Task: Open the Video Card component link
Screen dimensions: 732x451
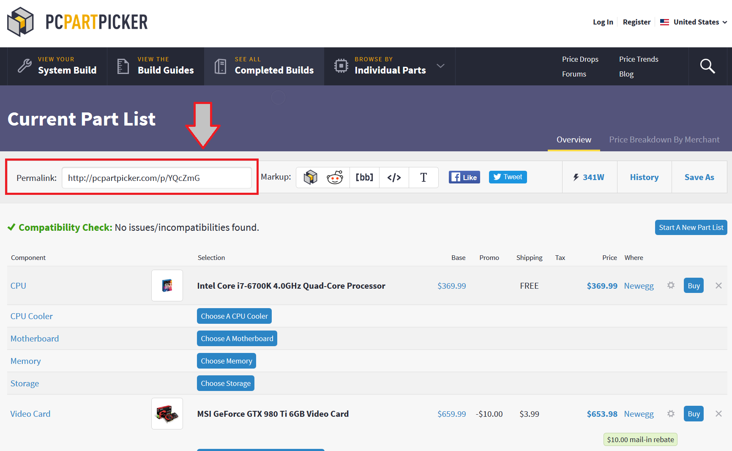Action: (30, 414)
